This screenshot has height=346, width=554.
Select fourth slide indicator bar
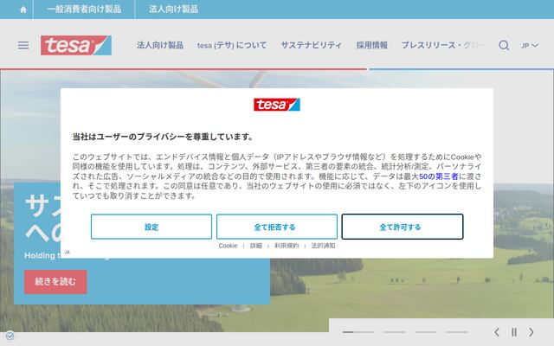pyautogui.click(x=457, y=332)
